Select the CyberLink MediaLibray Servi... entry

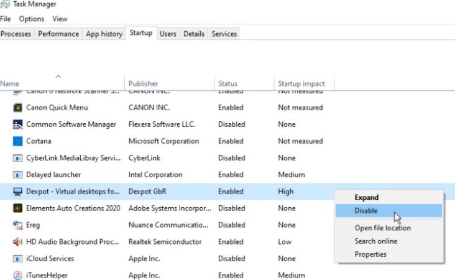tap(73, 158)
